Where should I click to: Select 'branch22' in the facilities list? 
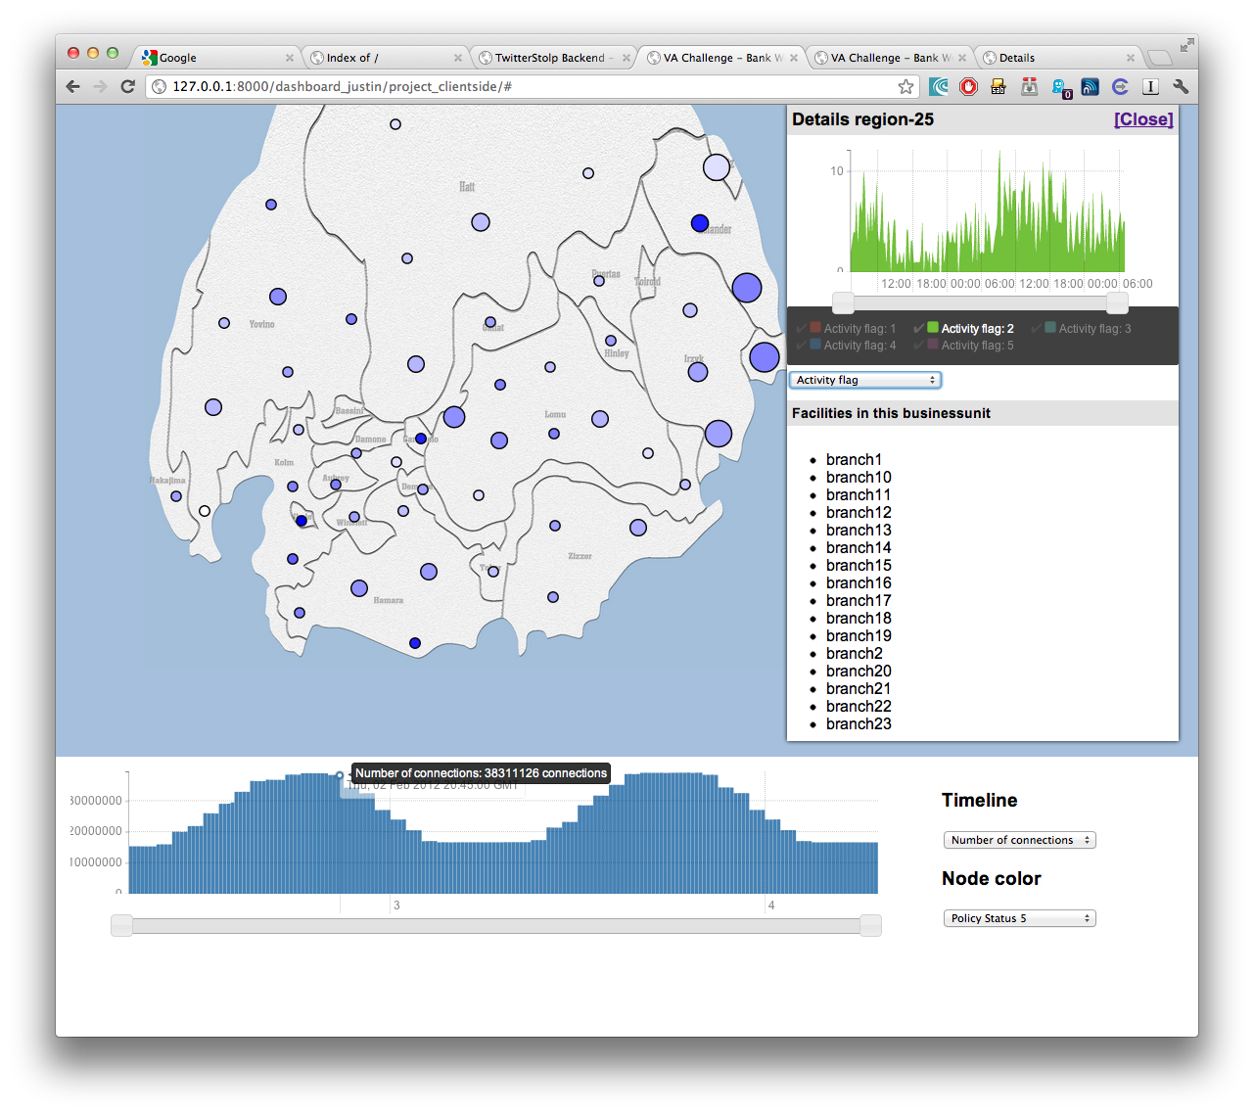click(859, 706)
